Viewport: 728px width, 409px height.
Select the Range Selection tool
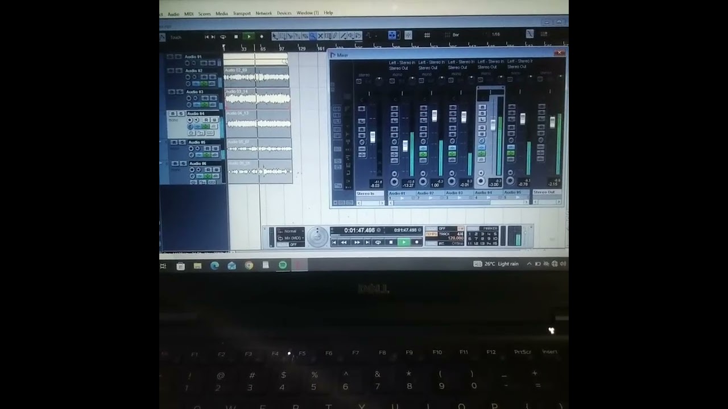[x=282, y=36]
